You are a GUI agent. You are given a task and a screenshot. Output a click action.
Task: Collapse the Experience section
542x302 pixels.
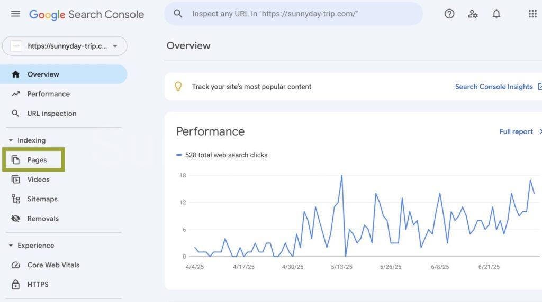11,246
